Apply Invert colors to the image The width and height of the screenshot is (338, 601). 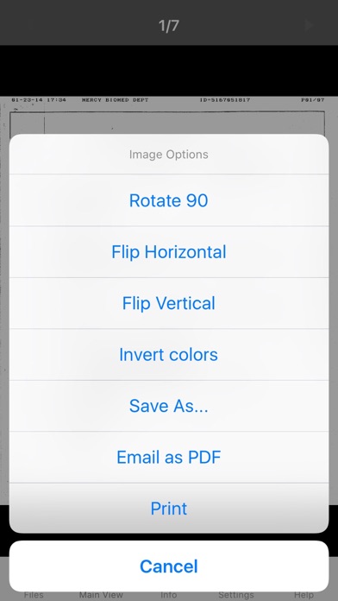tap(169, 355)
